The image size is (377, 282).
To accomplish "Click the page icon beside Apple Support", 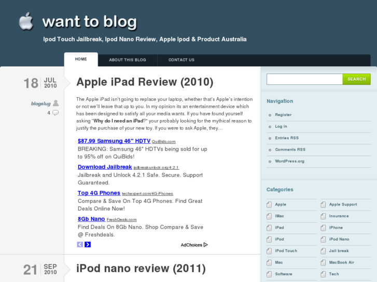I will tap(323, 205).
